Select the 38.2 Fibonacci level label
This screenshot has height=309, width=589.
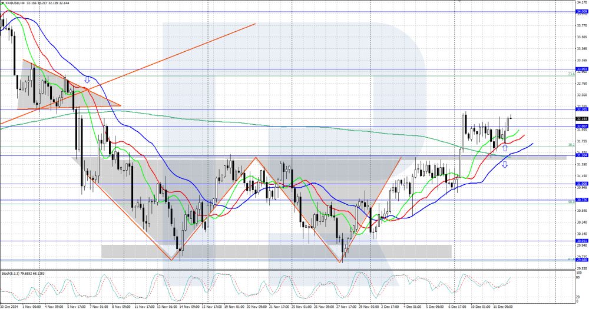[570, 145]
